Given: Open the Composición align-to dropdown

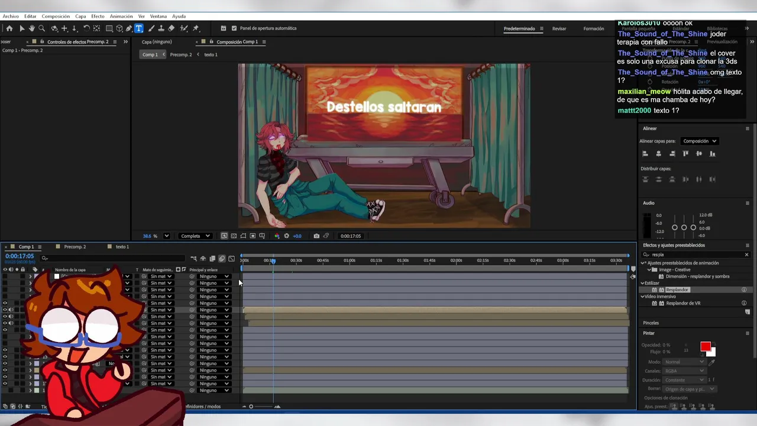Looking at the screenshot, I should pyautogui.click(x=700, y=141).
